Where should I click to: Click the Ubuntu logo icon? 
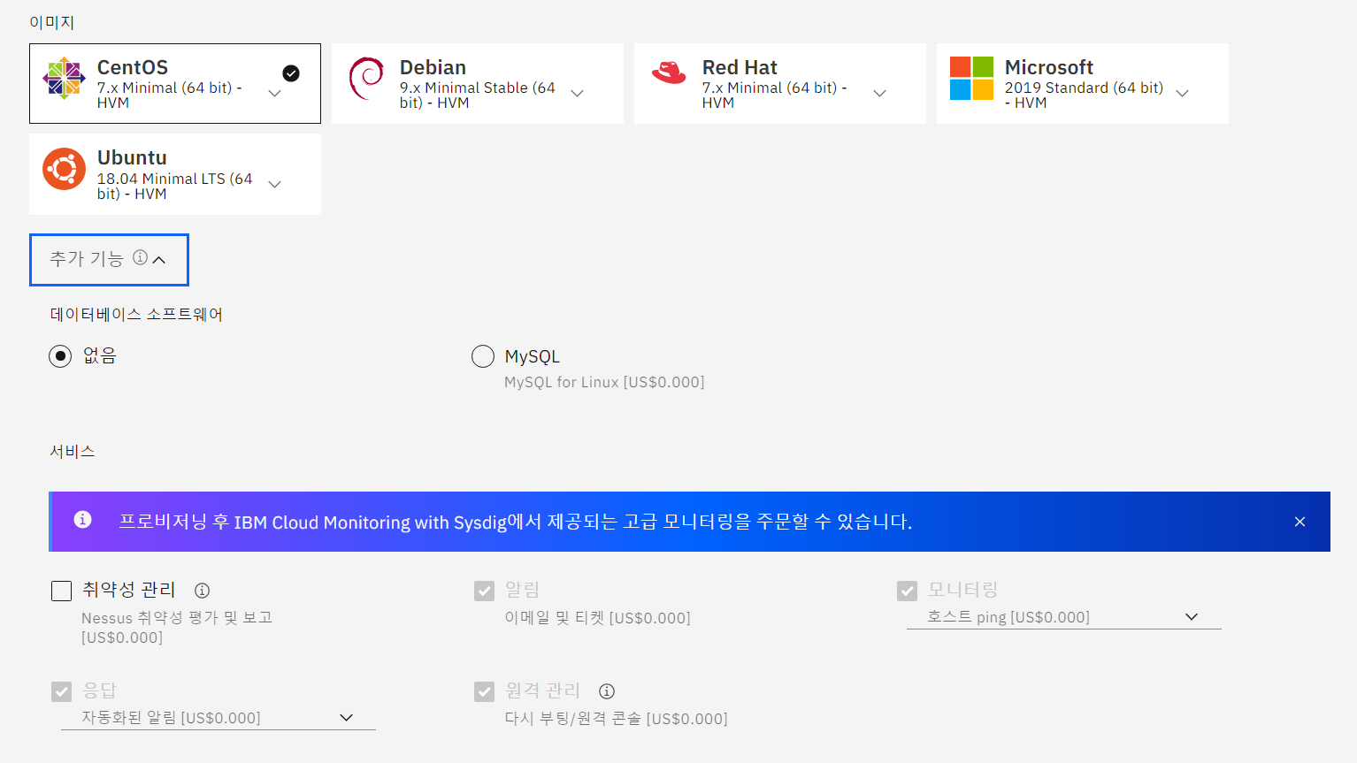64,168
